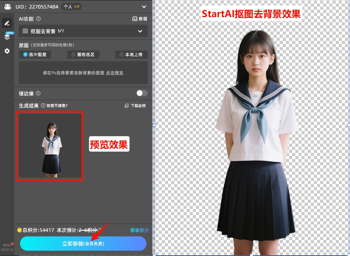Screen dimensions: 350x256
Task: Open the 抠图去背景 V1 selector
Action: click(83, 31)
